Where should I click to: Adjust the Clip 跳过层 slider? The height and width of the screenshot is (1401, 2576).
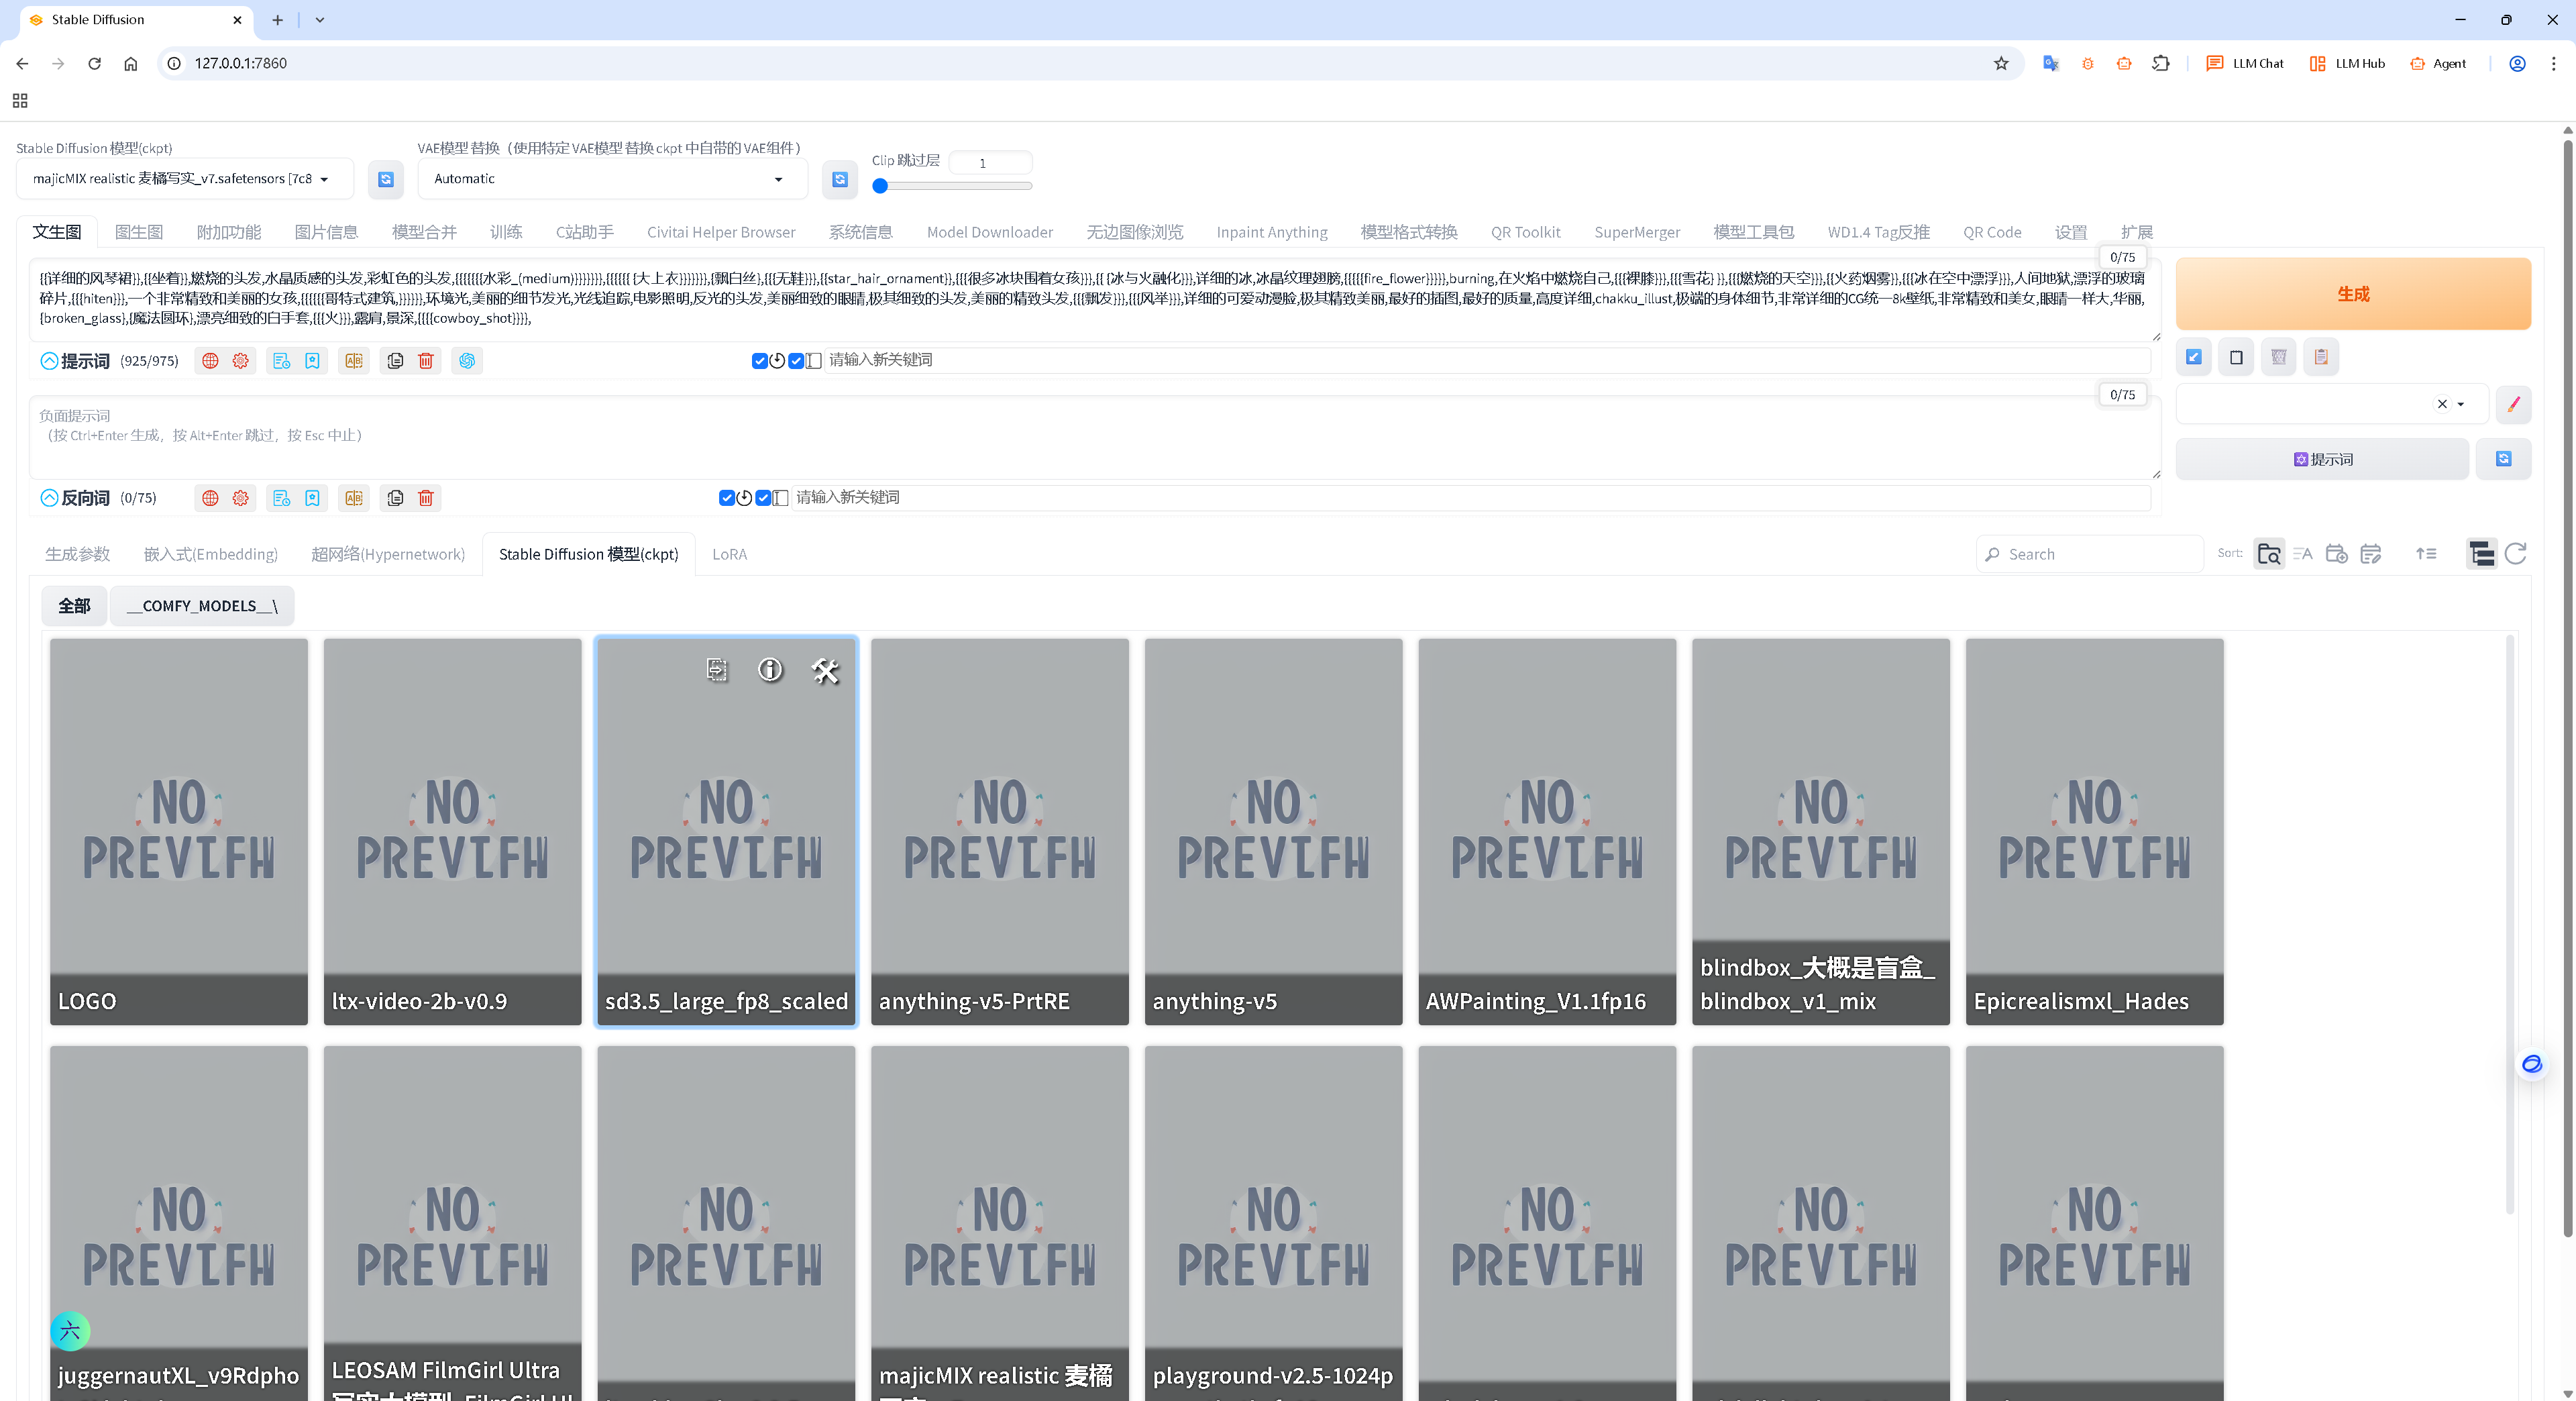click(881, 186)
